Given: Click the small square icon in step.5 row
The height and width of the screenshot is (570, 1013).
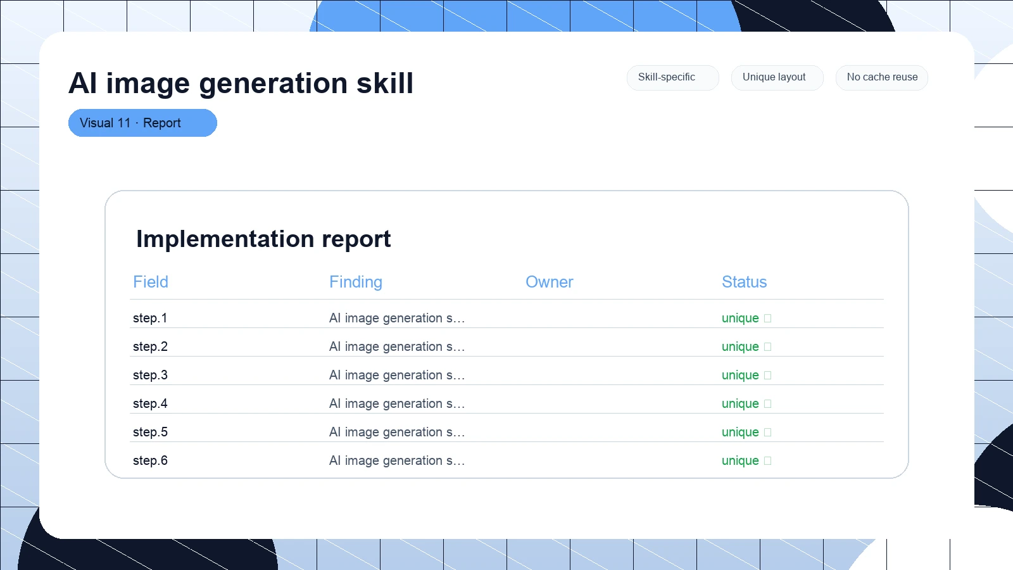Looking at the screenshot, I should point(768,433).
